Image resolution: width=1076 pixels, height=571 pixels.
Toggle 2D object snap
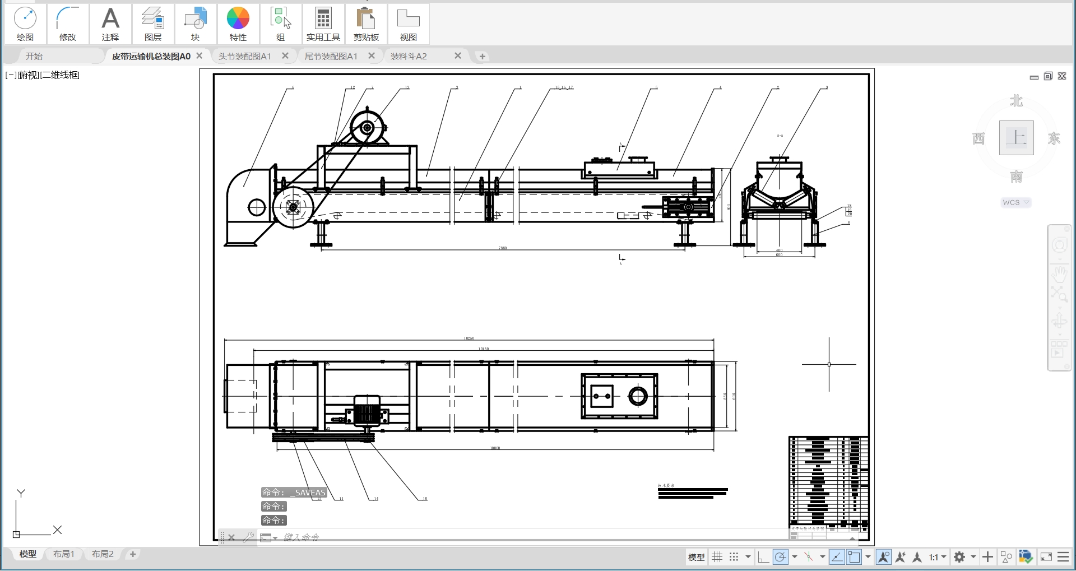854,557
